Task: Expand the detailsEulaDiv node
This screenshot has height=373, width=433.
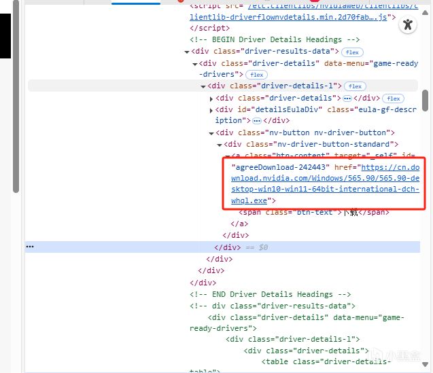Action: [x=211, y=111]
